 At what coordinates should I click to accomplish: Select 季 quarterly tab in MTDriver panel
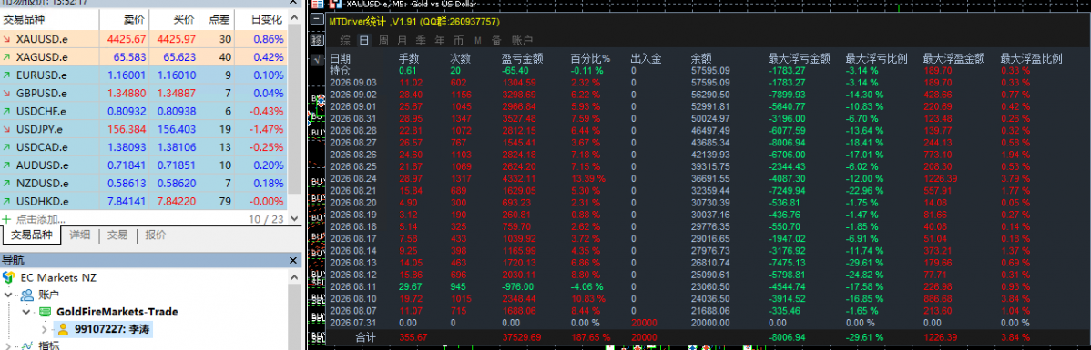[421, 40]
